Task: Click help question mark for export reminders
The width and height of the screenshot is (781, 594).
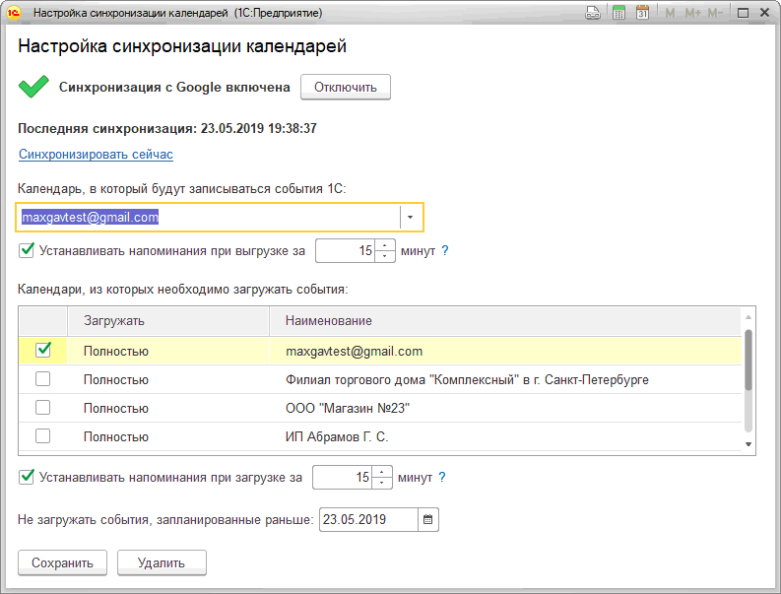Action: (x=445, y=250)
